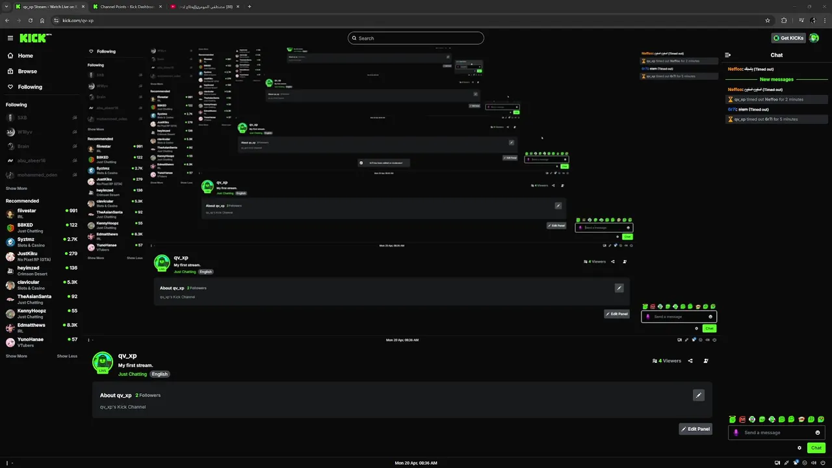
Task: Open chat settings gear beside Chat button
Action: pyautogui.click(x=799, y=448)
